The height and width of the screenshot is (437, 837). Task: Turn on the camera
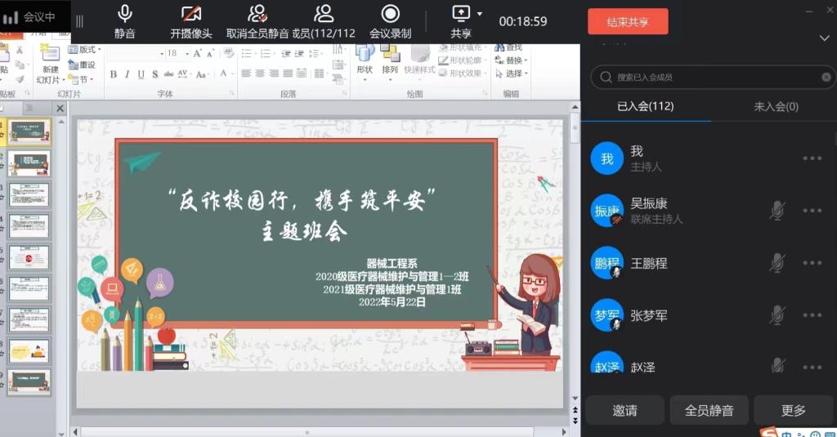pyautogui.click(x=191, y=14)
